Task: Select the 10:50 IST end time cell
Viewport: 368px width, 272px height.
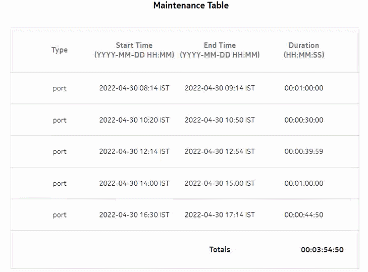Action: (220, 120)
